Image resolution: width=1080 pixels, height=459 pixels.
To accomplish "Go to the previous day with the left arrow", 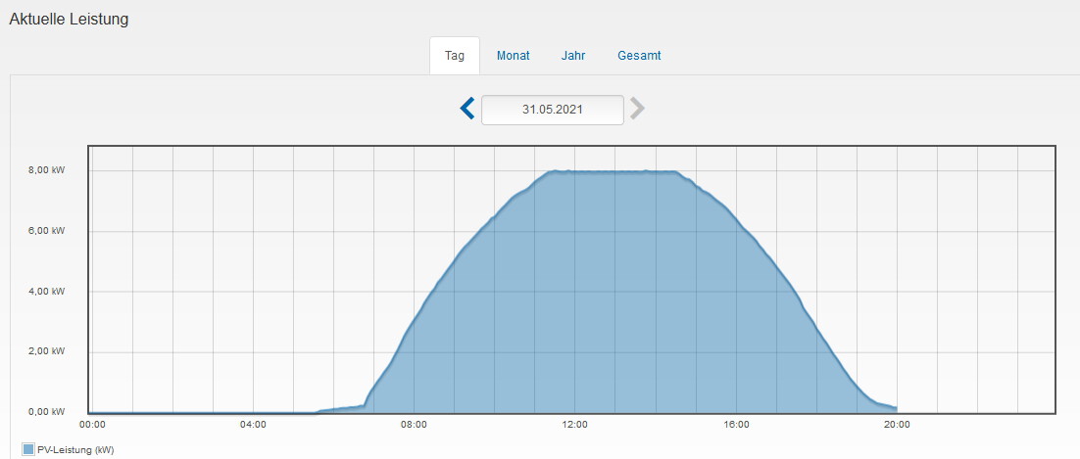I will click(467, 109).
